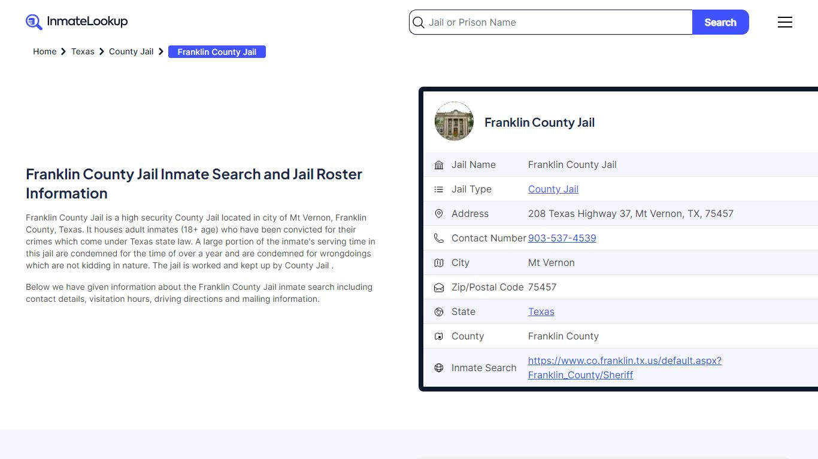This screenshot has width=818, height=459.
Task: Click the list icon beside Jail Type
Action: coord(439,189)
